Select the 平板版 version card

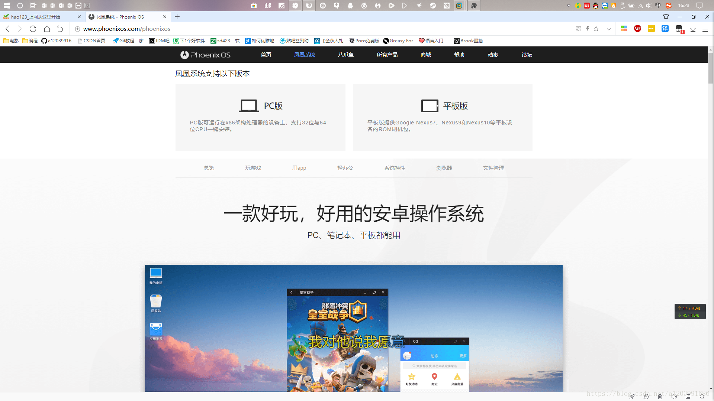(x=443, y=117)
